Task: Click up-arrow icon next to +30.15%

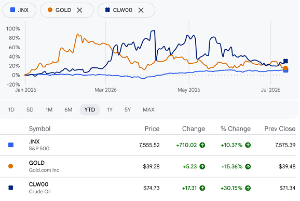Action: coord(248,188)
